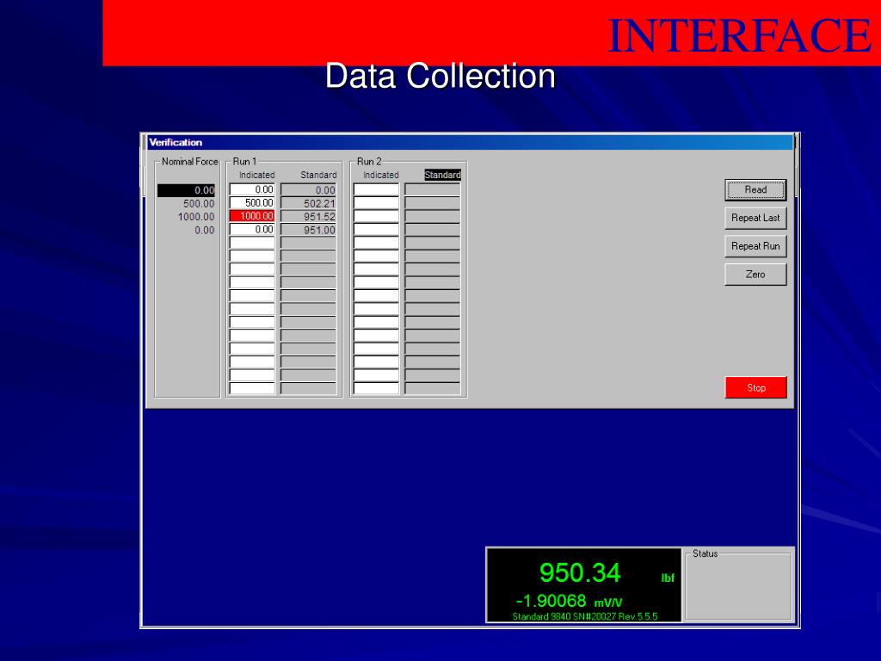Viewport: 881px width, 661px height.
Task: Click the 950.34 lbf force readout
Action: tap(580, 573)
